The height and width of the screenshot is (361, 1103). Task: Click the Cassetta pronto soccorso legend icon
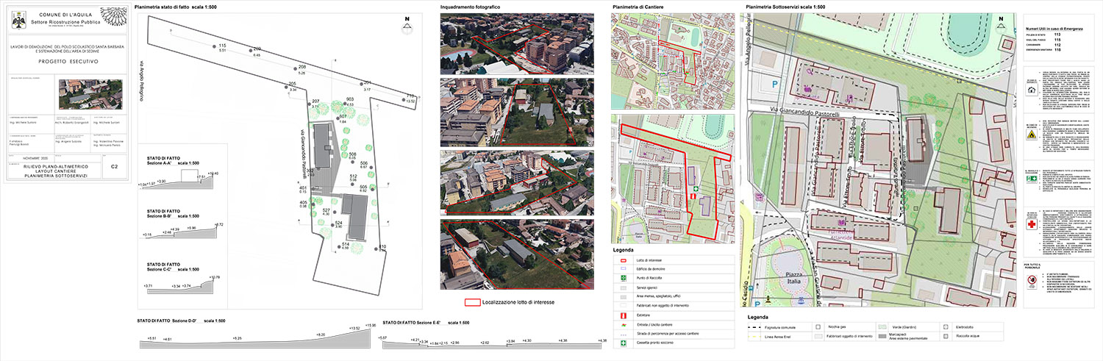pos(622,343)
